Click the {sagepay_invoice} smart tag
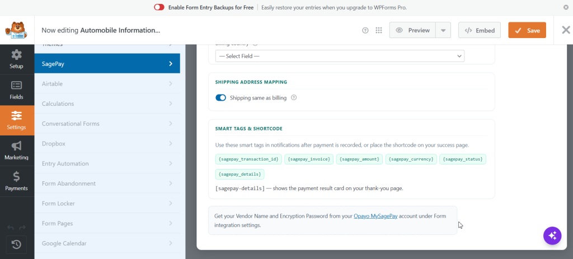Viewport: 573px width, 259px height. click(309, 159)
